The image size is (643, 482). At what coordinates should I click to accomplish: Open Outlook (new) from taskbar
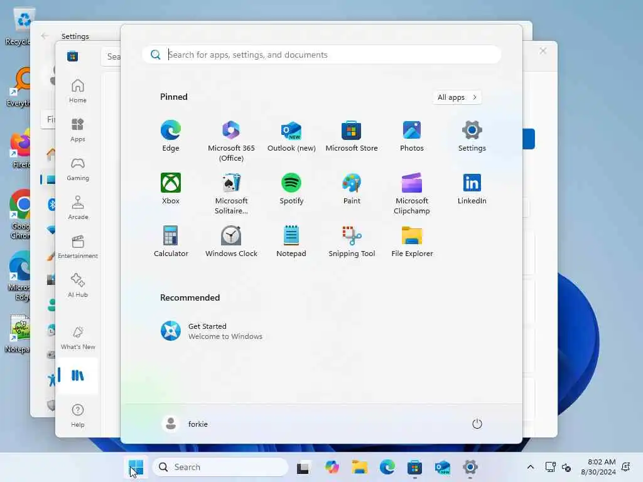click(x=443, y=467)
